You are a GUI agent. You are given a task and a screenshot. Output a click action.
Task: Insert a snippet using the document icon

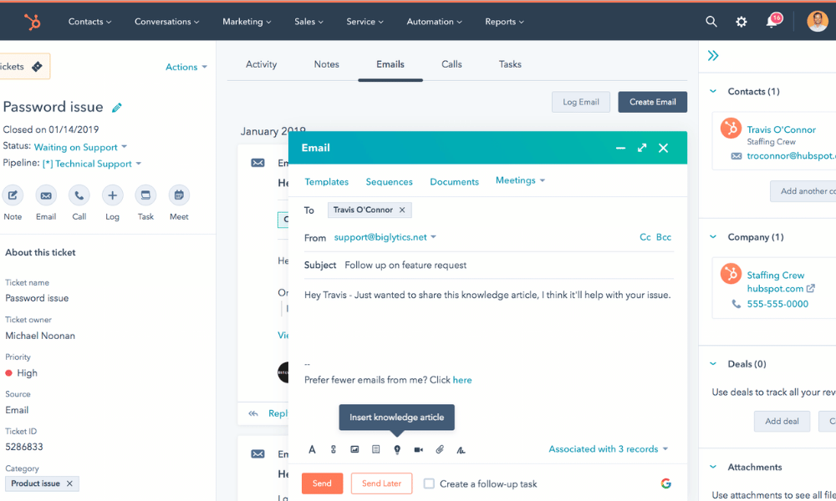click(x=376, y=449)
